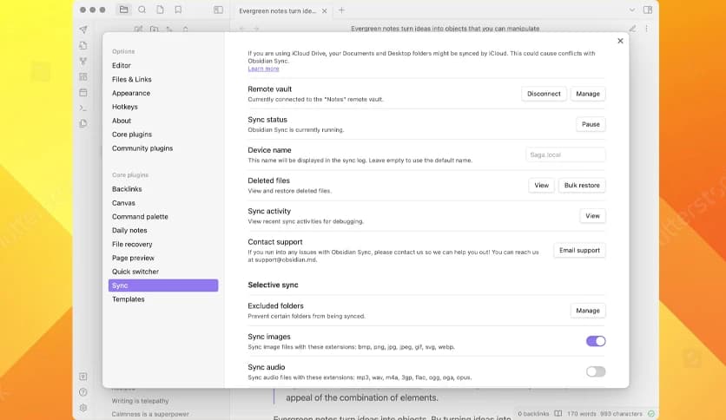726x420 pixels.
Task: Enable the Sync audio toggle
Action: (x=596, y=371)
